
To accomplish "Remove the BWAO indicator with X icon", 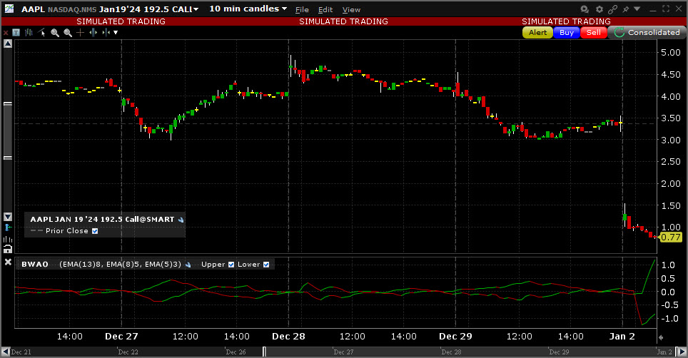I will pyautogui.click(x=8, y=262).
